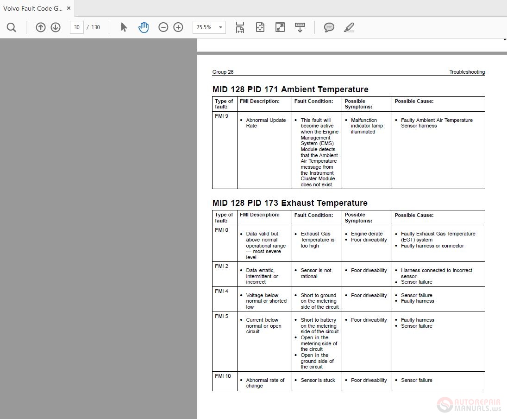
Task: Enter full screen mode
Action: (280, 27)
